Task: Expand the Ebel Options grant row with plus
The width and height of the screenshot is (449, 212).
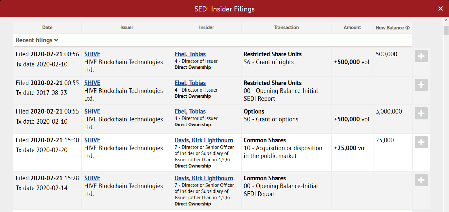Action: click(x=421, y=114)
